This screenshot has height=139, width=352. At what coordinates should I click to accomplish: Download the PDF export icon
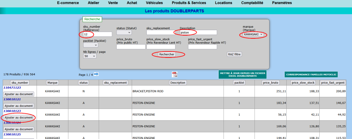[x=175, y=74]
